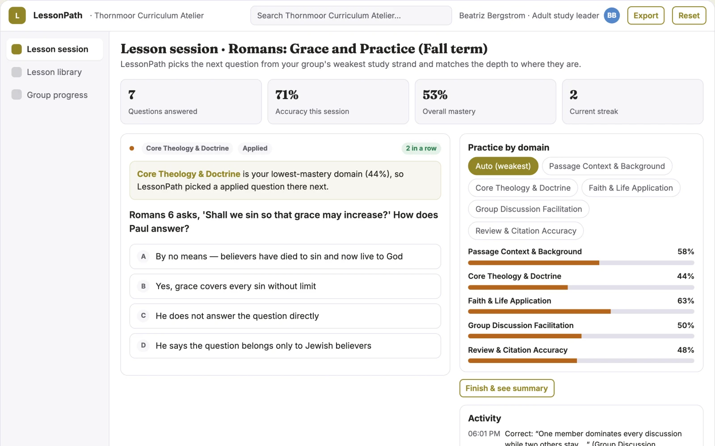Screen dimensions: 715x446
Task: Choose the Group Discussion Facilitation chip
Action: coord(529,209)
